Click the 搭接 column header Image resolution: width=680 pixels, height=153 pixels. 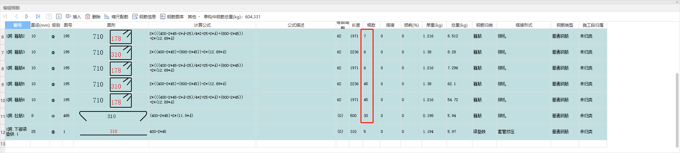point(390,25)
